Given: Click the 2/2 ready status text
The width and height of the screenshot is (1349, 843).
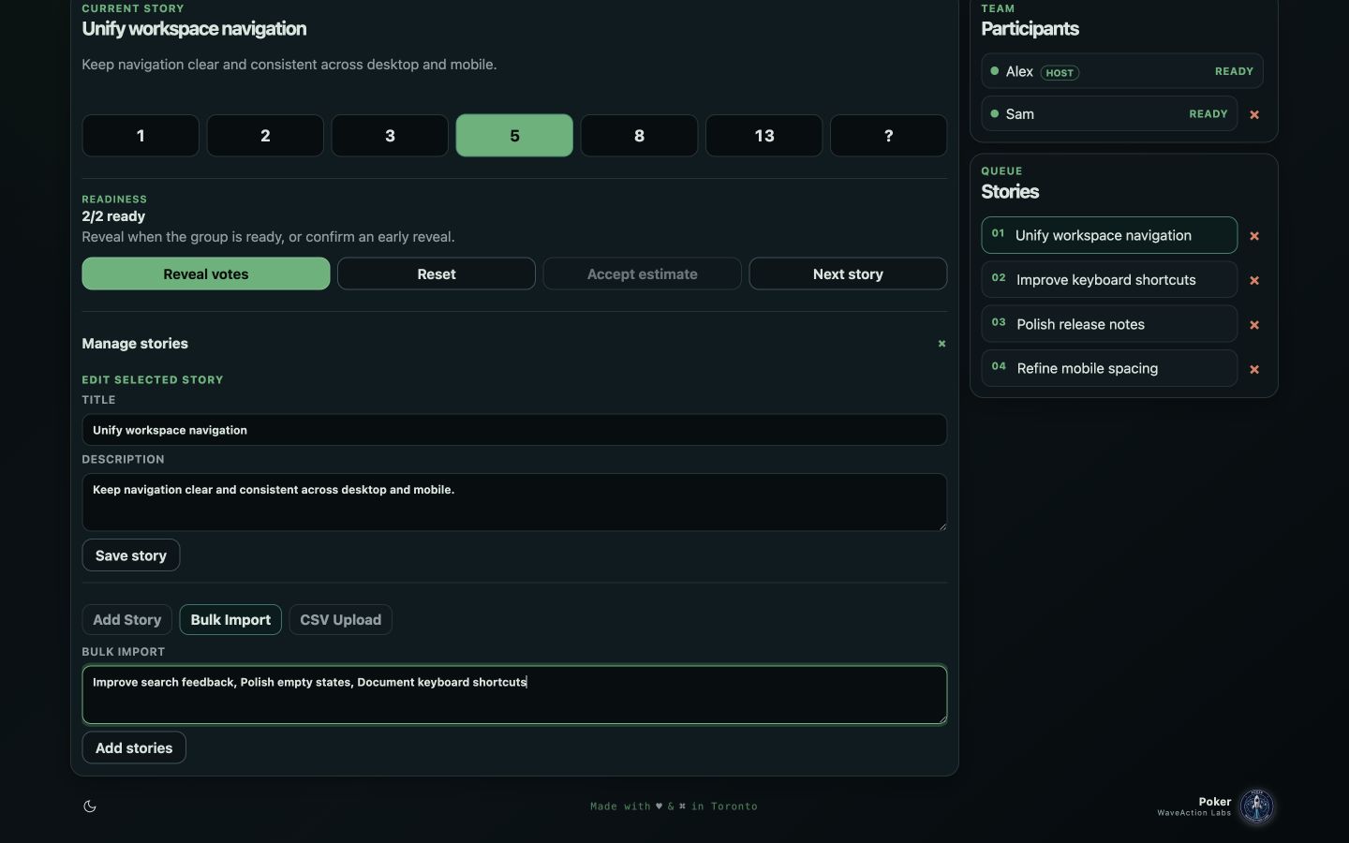Looking at the screenshot, I should (113, 216).
